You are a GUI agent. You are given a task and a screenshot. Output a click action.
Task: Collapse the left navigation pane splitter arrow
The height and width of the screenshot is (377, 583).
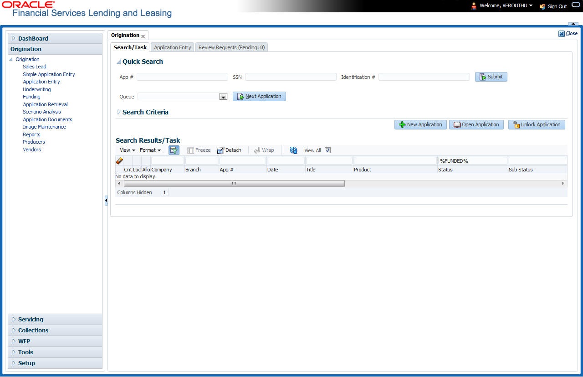tap(106, 200)
